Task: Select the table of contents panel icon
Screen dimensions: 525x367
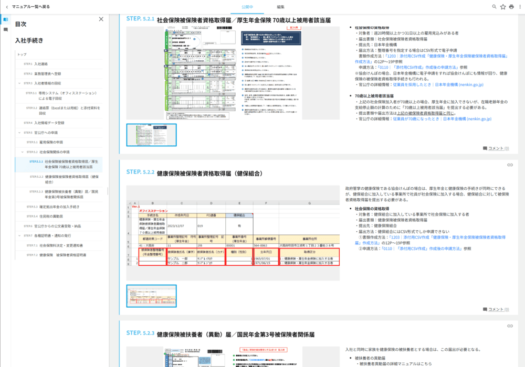Action: tap(5, 19)
